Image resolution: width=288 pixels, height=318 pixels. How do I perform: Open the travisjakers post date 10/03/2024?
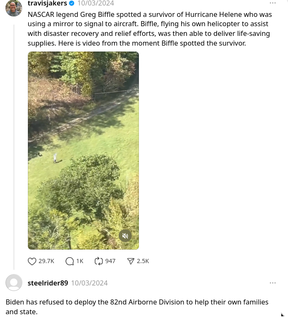pos(96,3)
